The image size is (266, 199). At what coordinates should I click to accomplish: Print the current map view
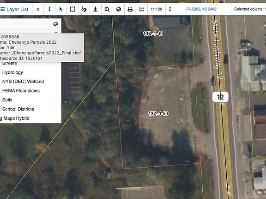130,9
